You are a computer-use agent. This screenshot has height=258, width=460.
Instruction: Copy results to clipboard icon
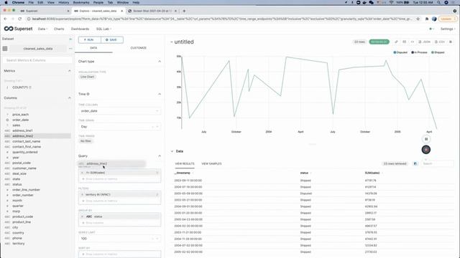415,163
